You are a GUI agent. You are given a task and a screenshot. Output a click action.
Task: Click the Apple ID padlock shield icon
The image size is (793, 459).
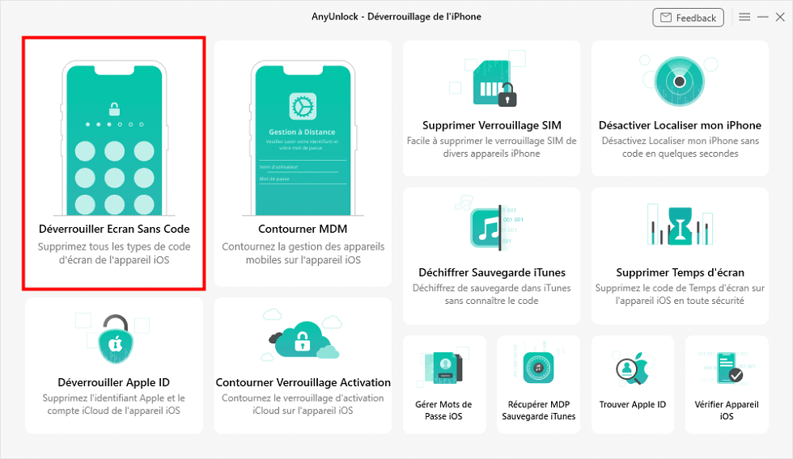coord(113,339)
